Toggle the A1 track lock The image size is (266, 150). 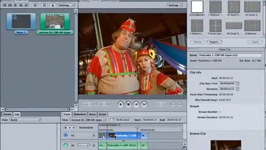[x=94, y=145]
